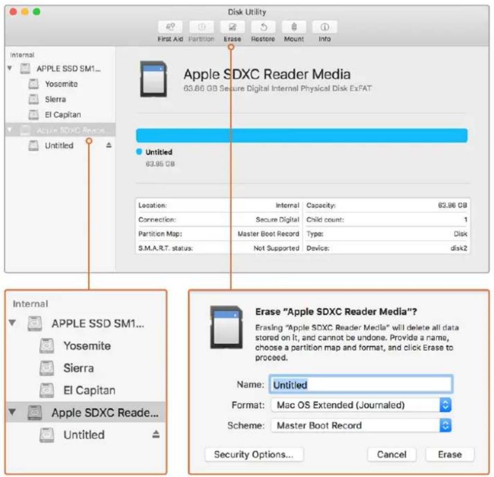Image resolution: width=494 pixels, height=477 pixels.
Task: Click the blue Untitled legend dot
Action: click(x=139, y=152)
